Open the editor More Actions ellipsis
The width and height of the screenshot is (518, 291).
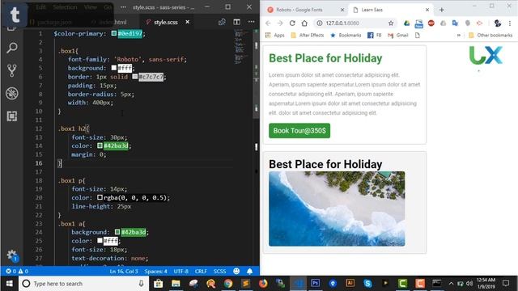[251, 22]
